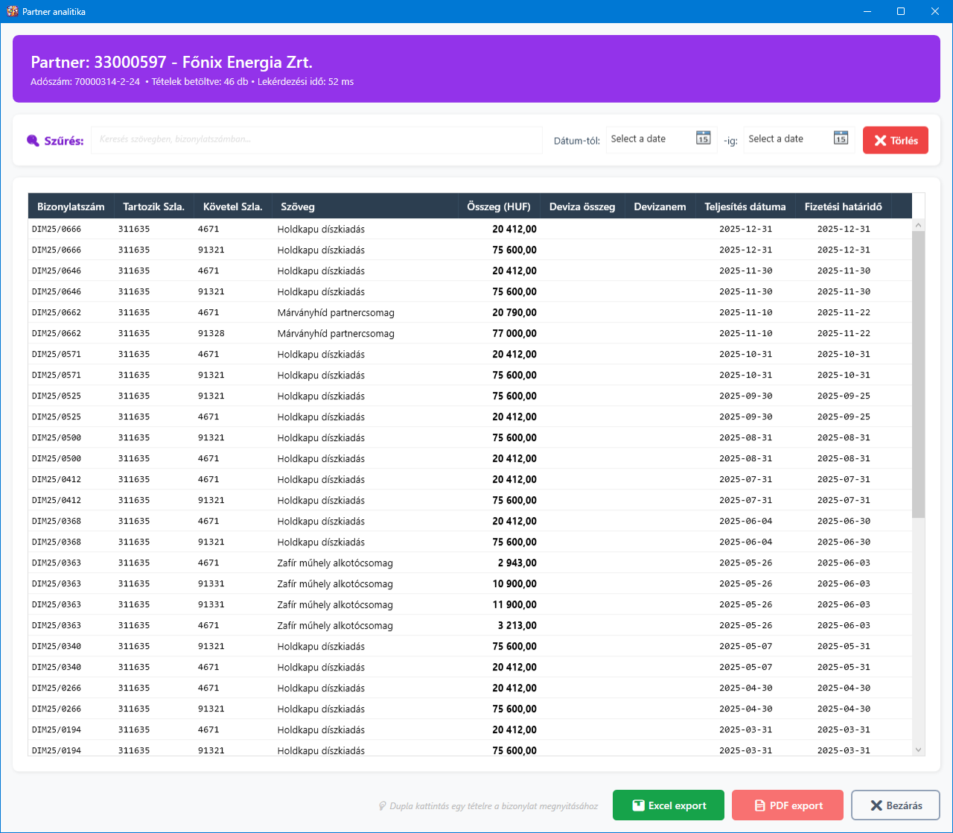Click the Dátum-tól date input field
Viewport: 953px width, 833px height.
tap(649, 139)
